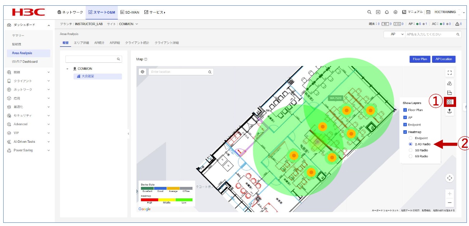469x226 pixels.
Task: Collapse the COMMON tree node
Action: click(68, 69)
